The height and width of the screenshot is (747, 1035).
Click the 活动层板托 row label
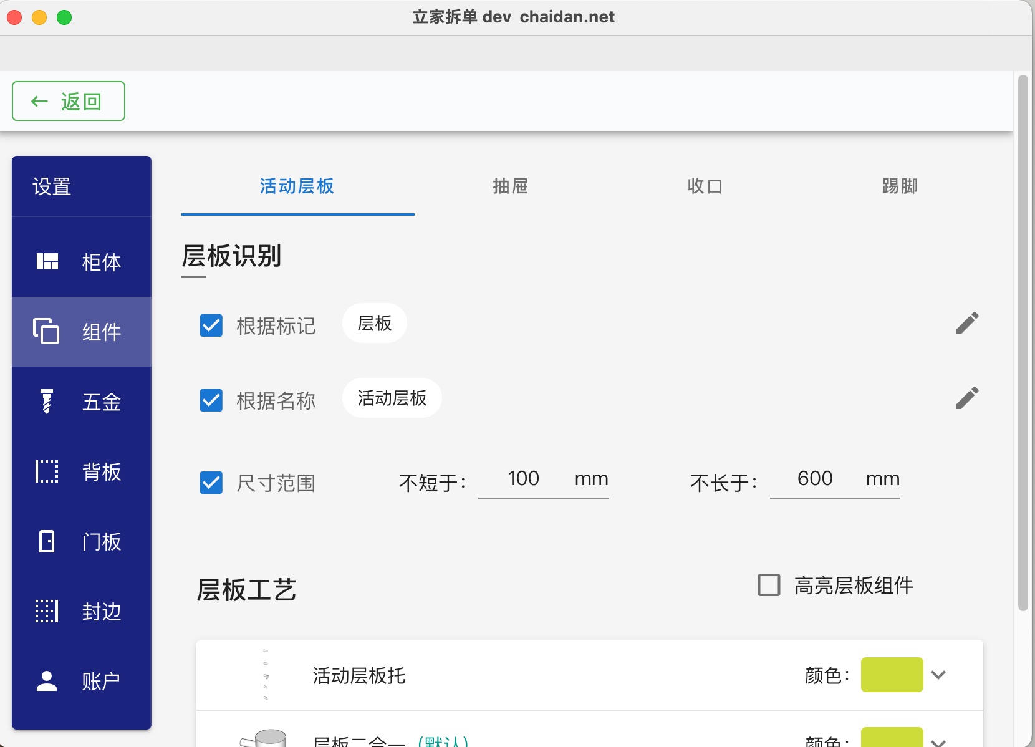point(359,675)
